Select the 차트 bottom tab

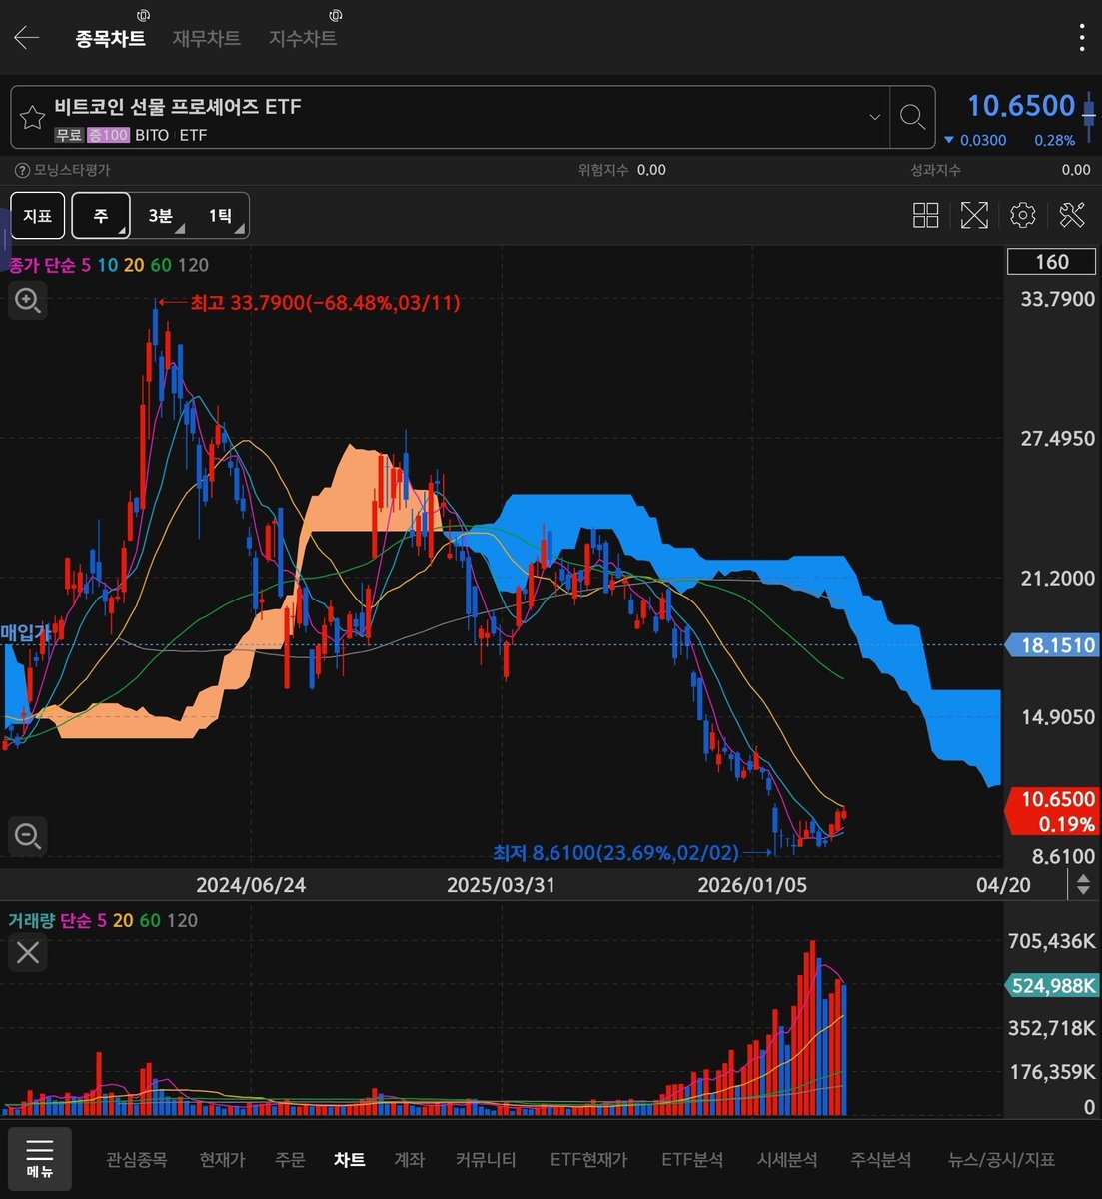tap(350, 1160)
